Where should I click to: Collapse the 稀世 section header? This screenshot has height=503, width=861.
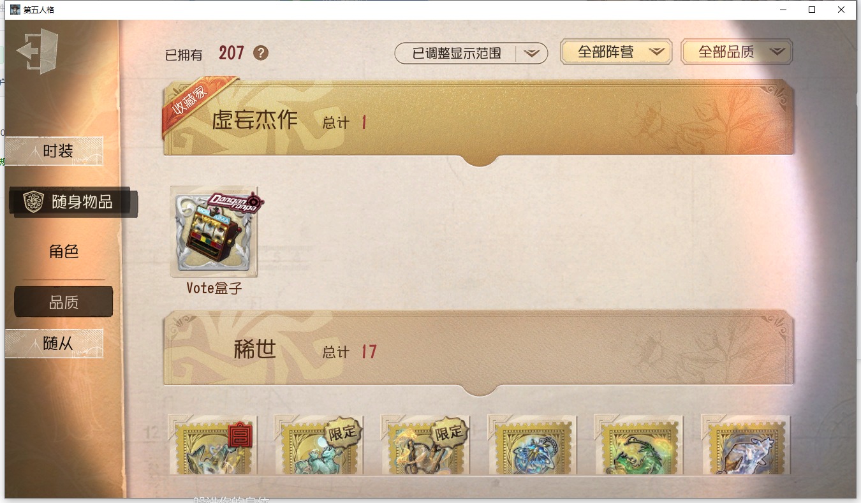pos(479,351)
